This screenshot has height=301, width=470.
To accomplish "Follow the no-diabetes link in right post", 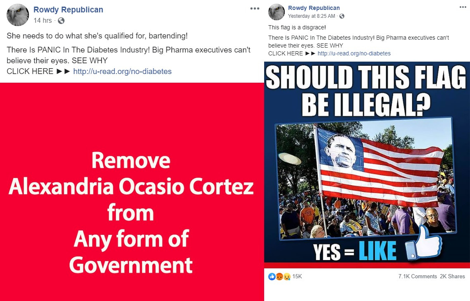I will click(x=354, y=53).
